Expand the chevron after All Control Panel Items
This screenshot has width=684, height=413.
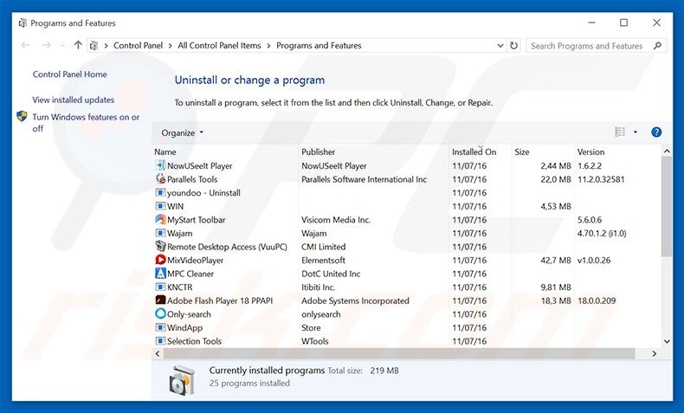pyautogui.click(x=268, y=45)
